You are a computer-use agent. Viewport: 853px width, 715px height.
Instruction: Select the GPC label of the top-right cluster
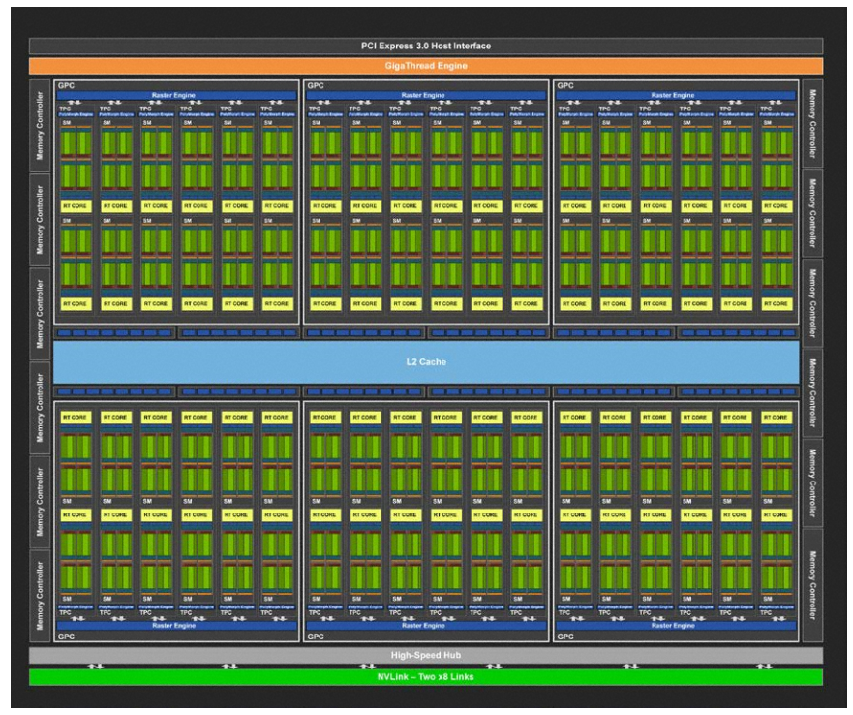565,85
